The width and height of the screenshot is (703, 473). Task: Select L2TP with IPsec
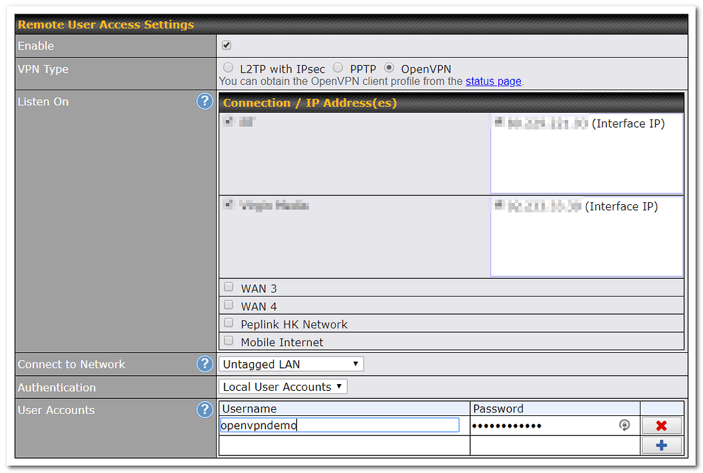(x=228, y=67)
